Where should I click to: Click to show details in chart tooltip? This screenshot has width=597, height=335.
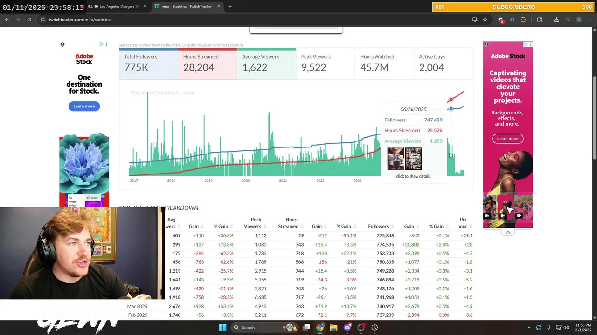click(x=413, y=176)
